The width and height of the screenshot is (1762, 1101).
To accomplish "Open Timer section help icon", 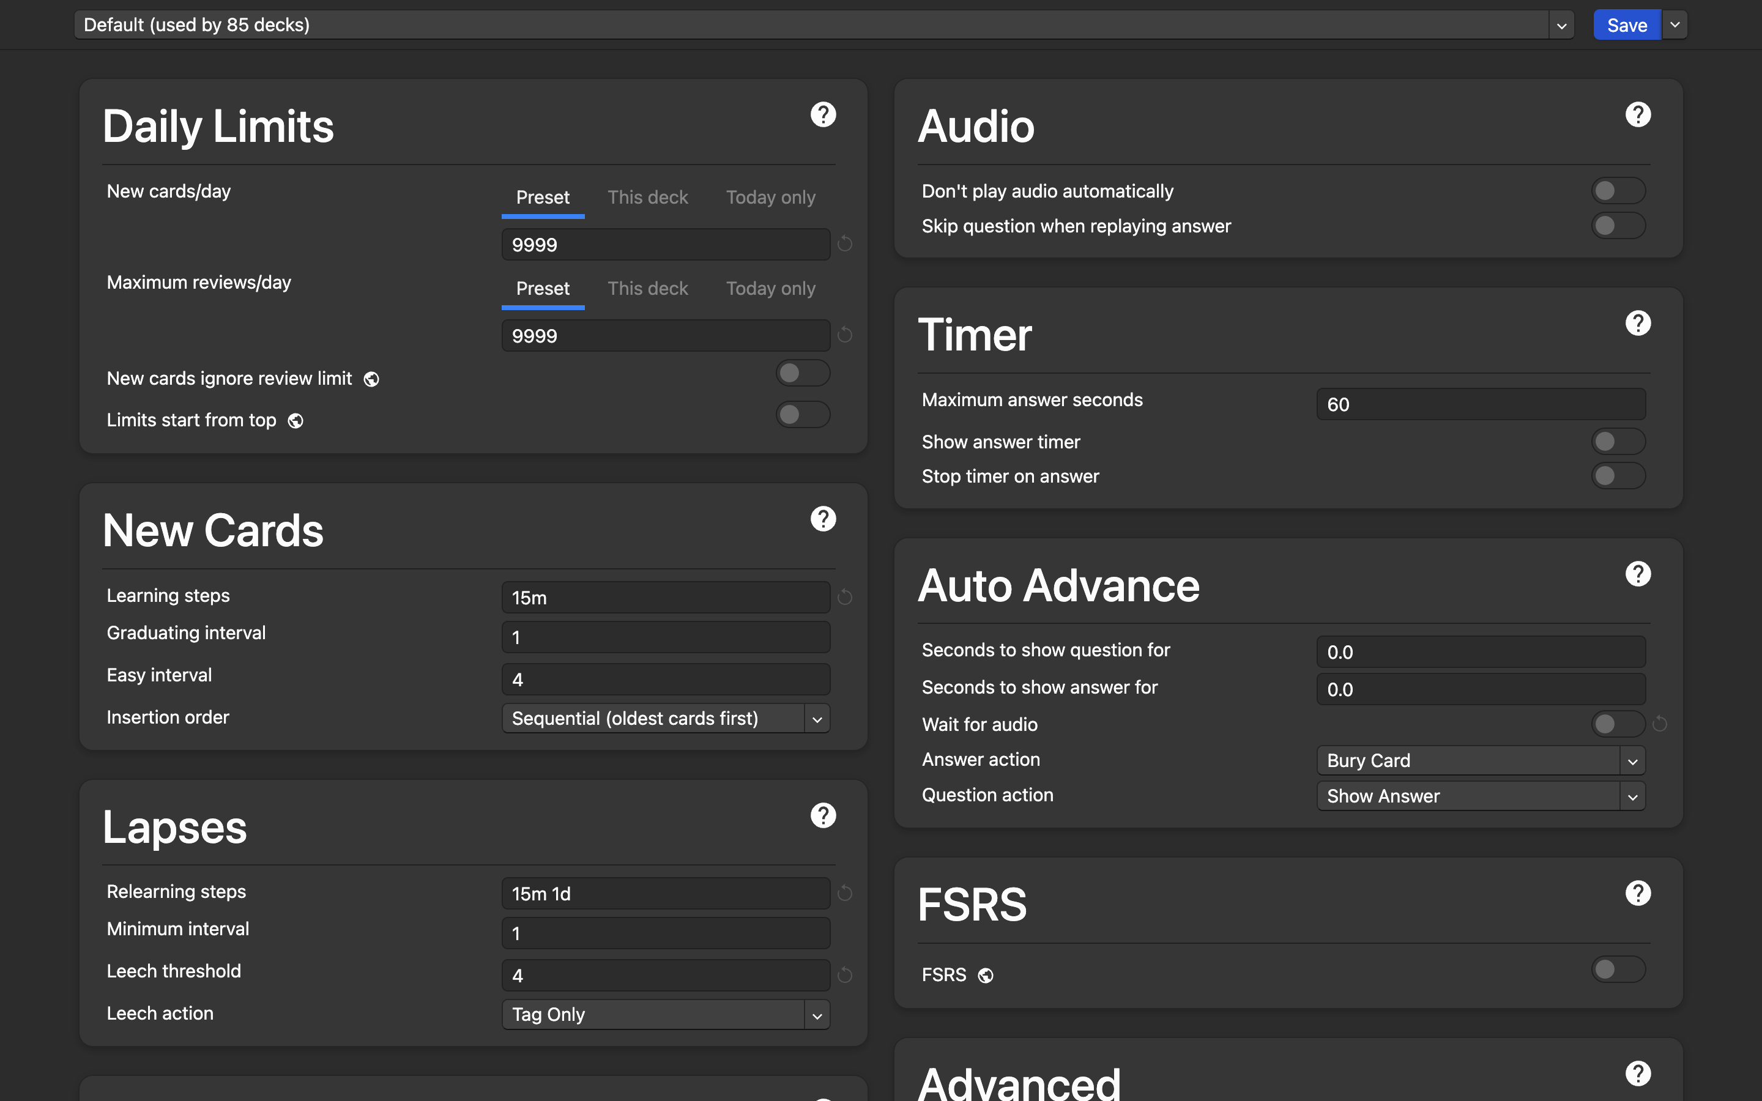I will pyautogui.click(x=1637, y=322).
